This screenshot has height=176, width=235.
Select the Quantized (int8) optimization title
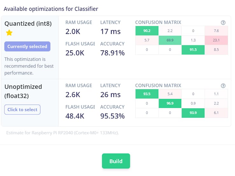click(28, 23)
